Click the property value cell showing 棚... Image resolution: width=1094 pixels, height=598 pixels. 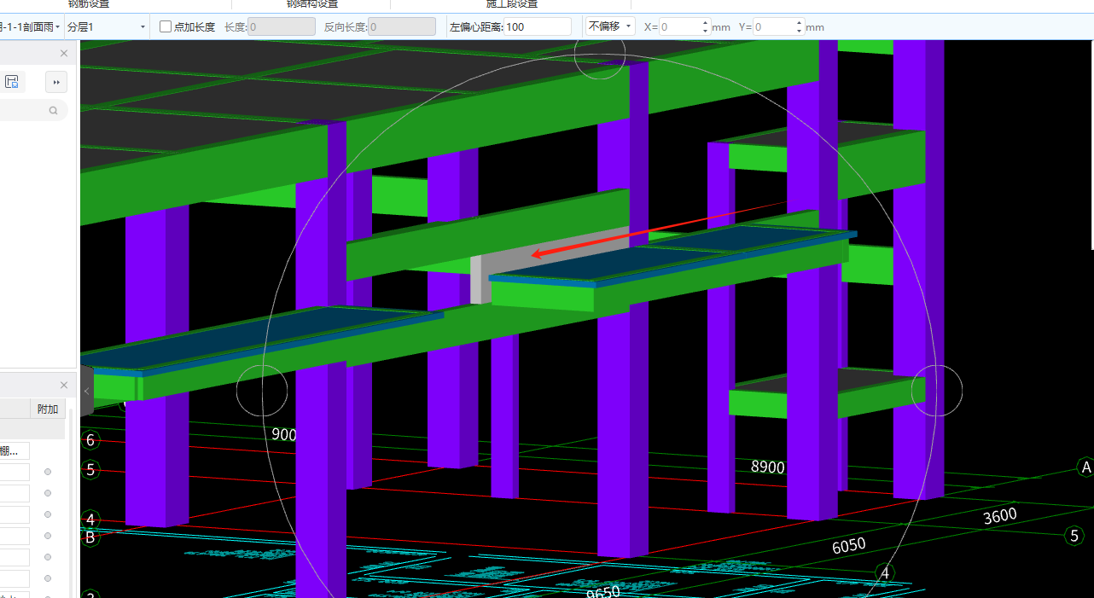[x=15, y=450]
